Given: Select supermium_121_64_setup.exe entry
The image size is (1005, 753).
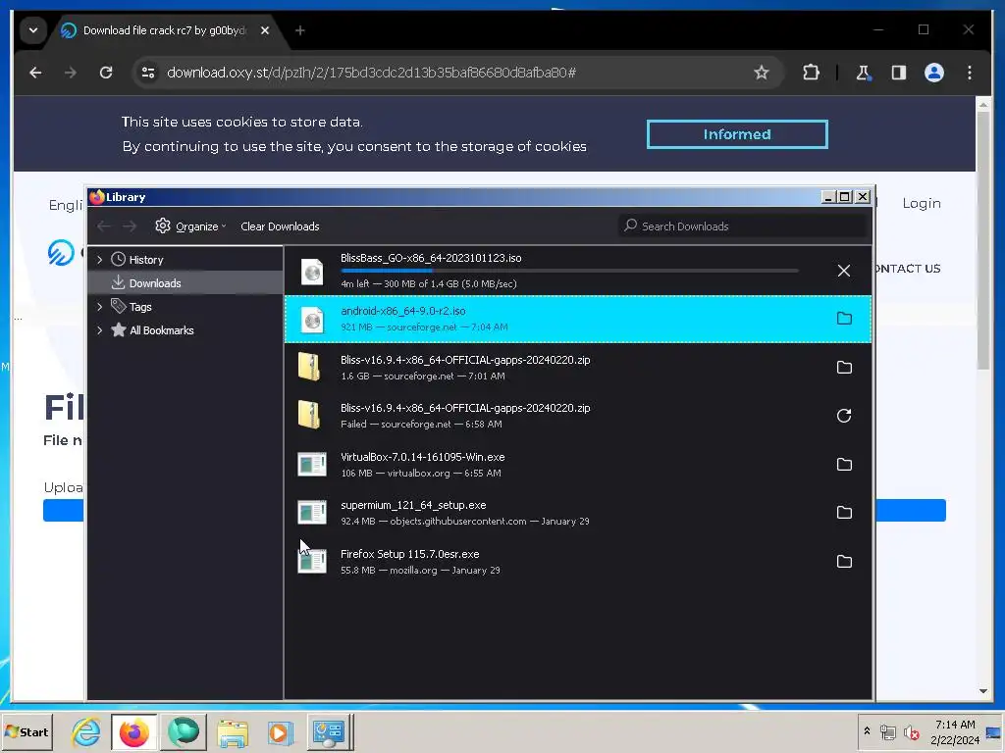Looking at the screenshot, I should click(577, 512).
